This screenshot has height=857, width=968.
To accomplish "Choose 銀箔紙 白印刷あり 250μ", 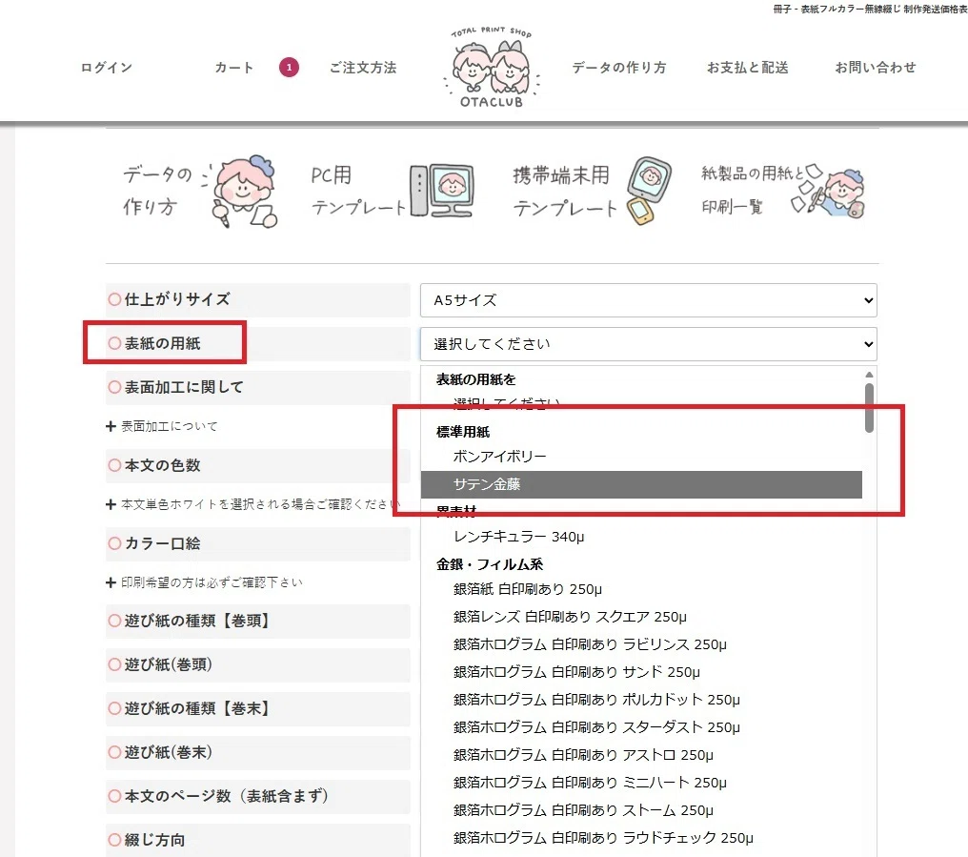I will pos(641,589).
